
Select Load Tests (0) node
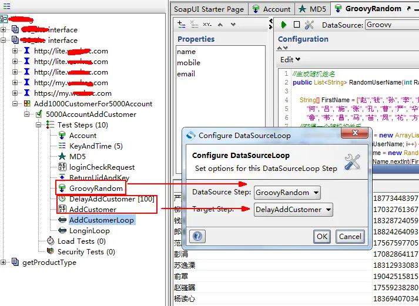82,241
